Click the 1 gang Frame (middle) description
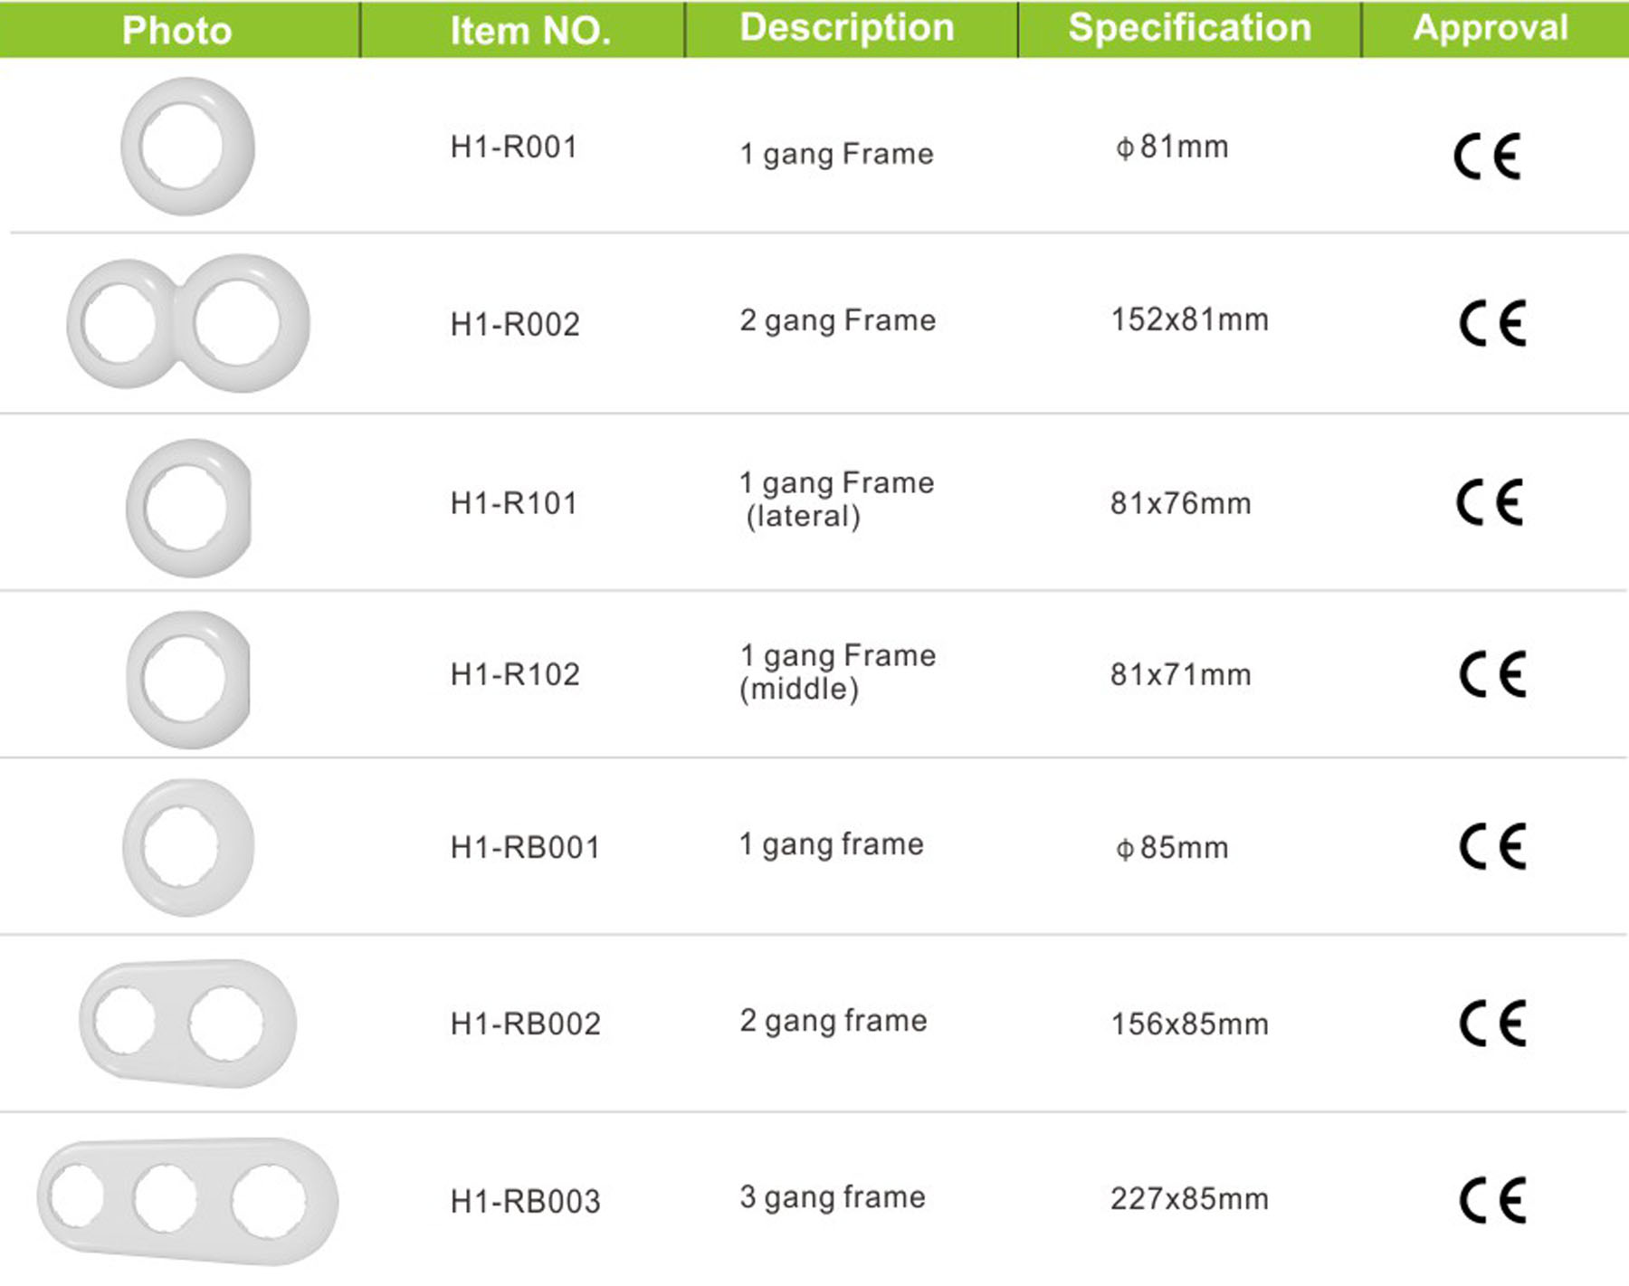 tap(837, 672)
